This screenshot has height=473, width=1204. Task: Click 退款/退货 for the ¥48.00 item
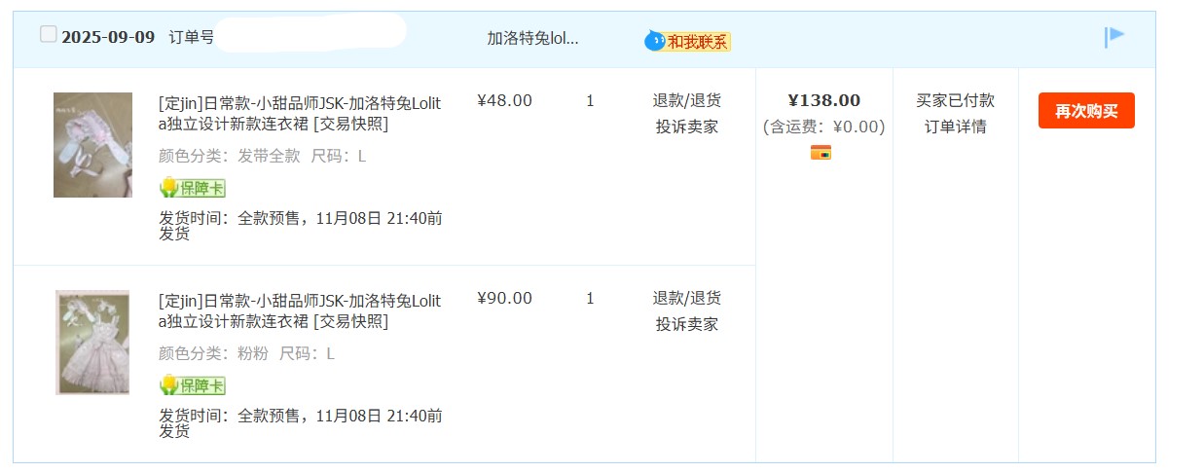point(687,100)
